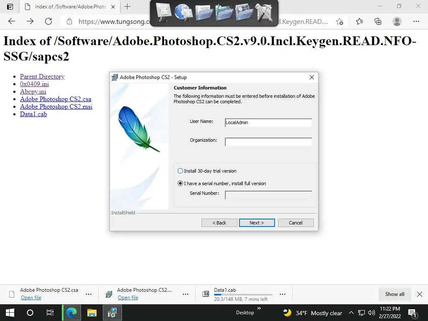This screenshot has height=321, width=428.
Task: Open the music folder icon in floating dock
Action: (224, 12)
